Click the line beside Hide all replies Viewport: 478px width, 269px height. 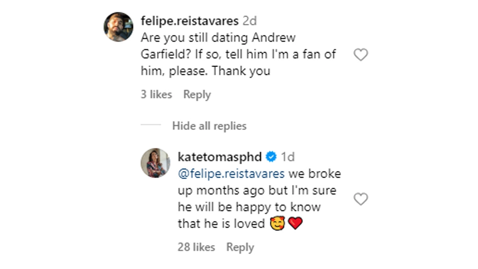151,126
